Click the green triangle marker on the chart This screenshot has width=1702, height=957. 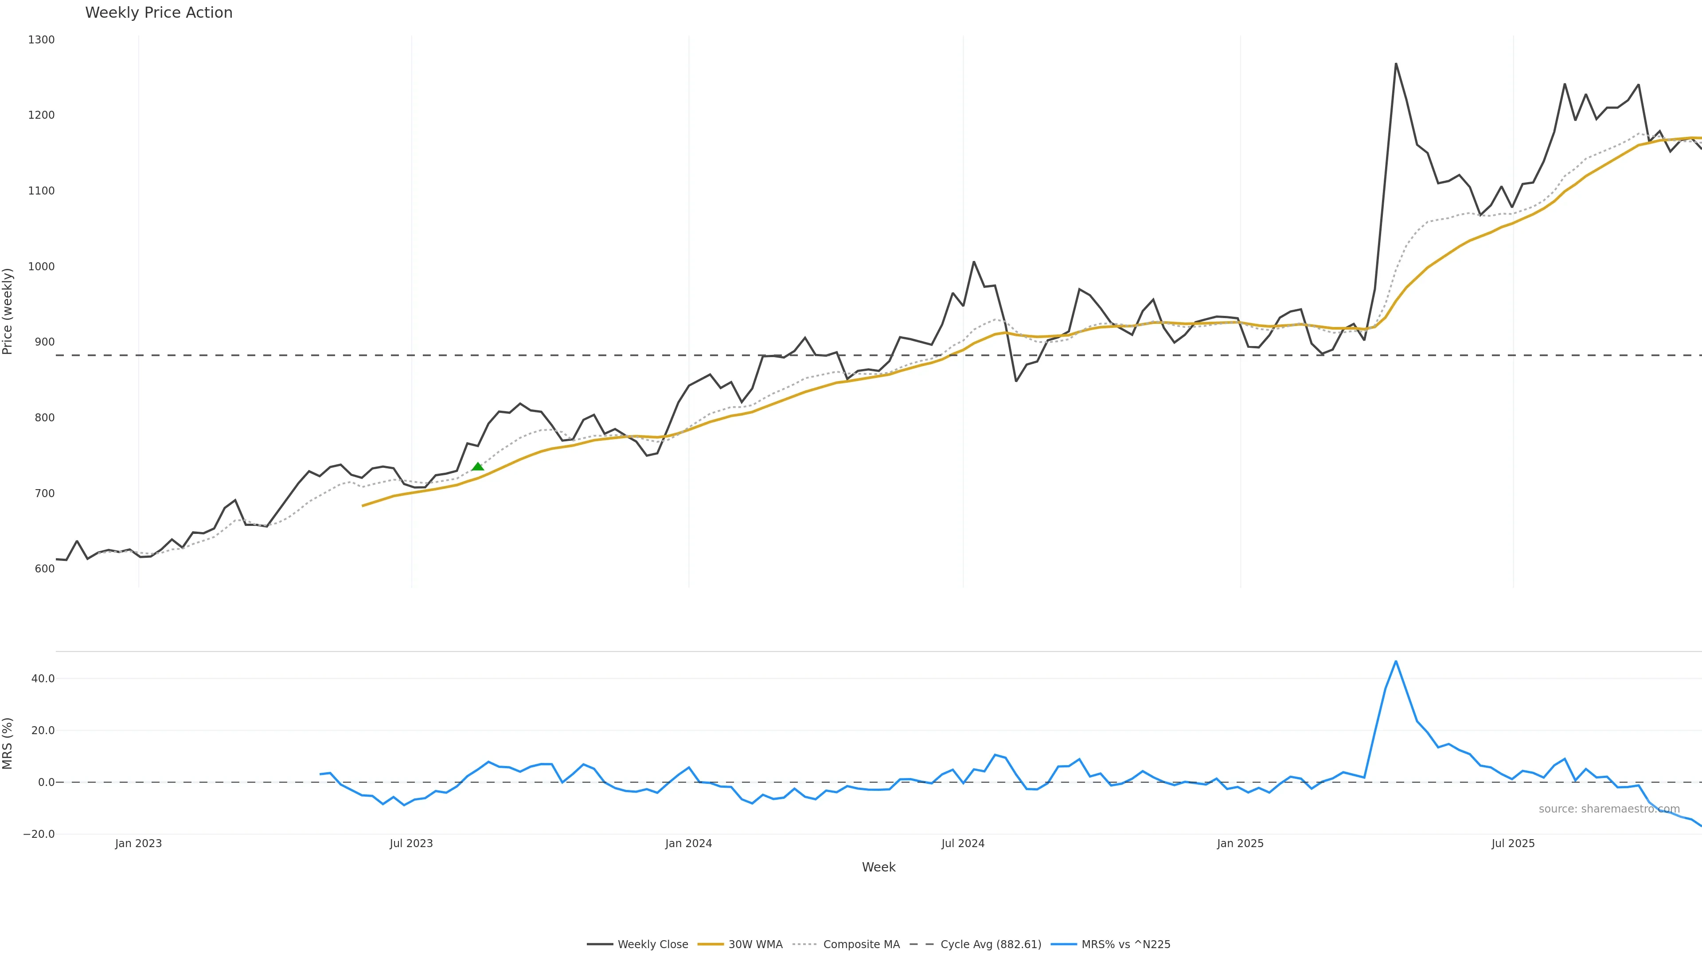(478, 467)
